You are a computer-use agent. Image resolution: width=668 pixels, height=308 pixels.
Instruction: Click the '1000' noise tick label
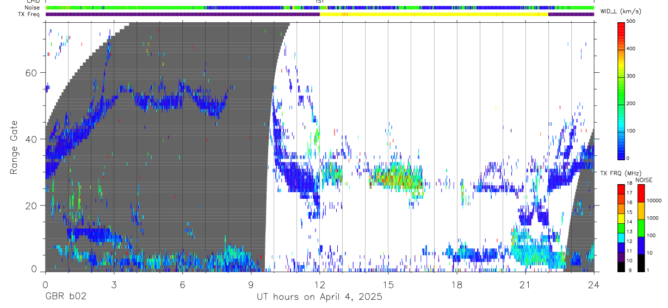(653, 218)
